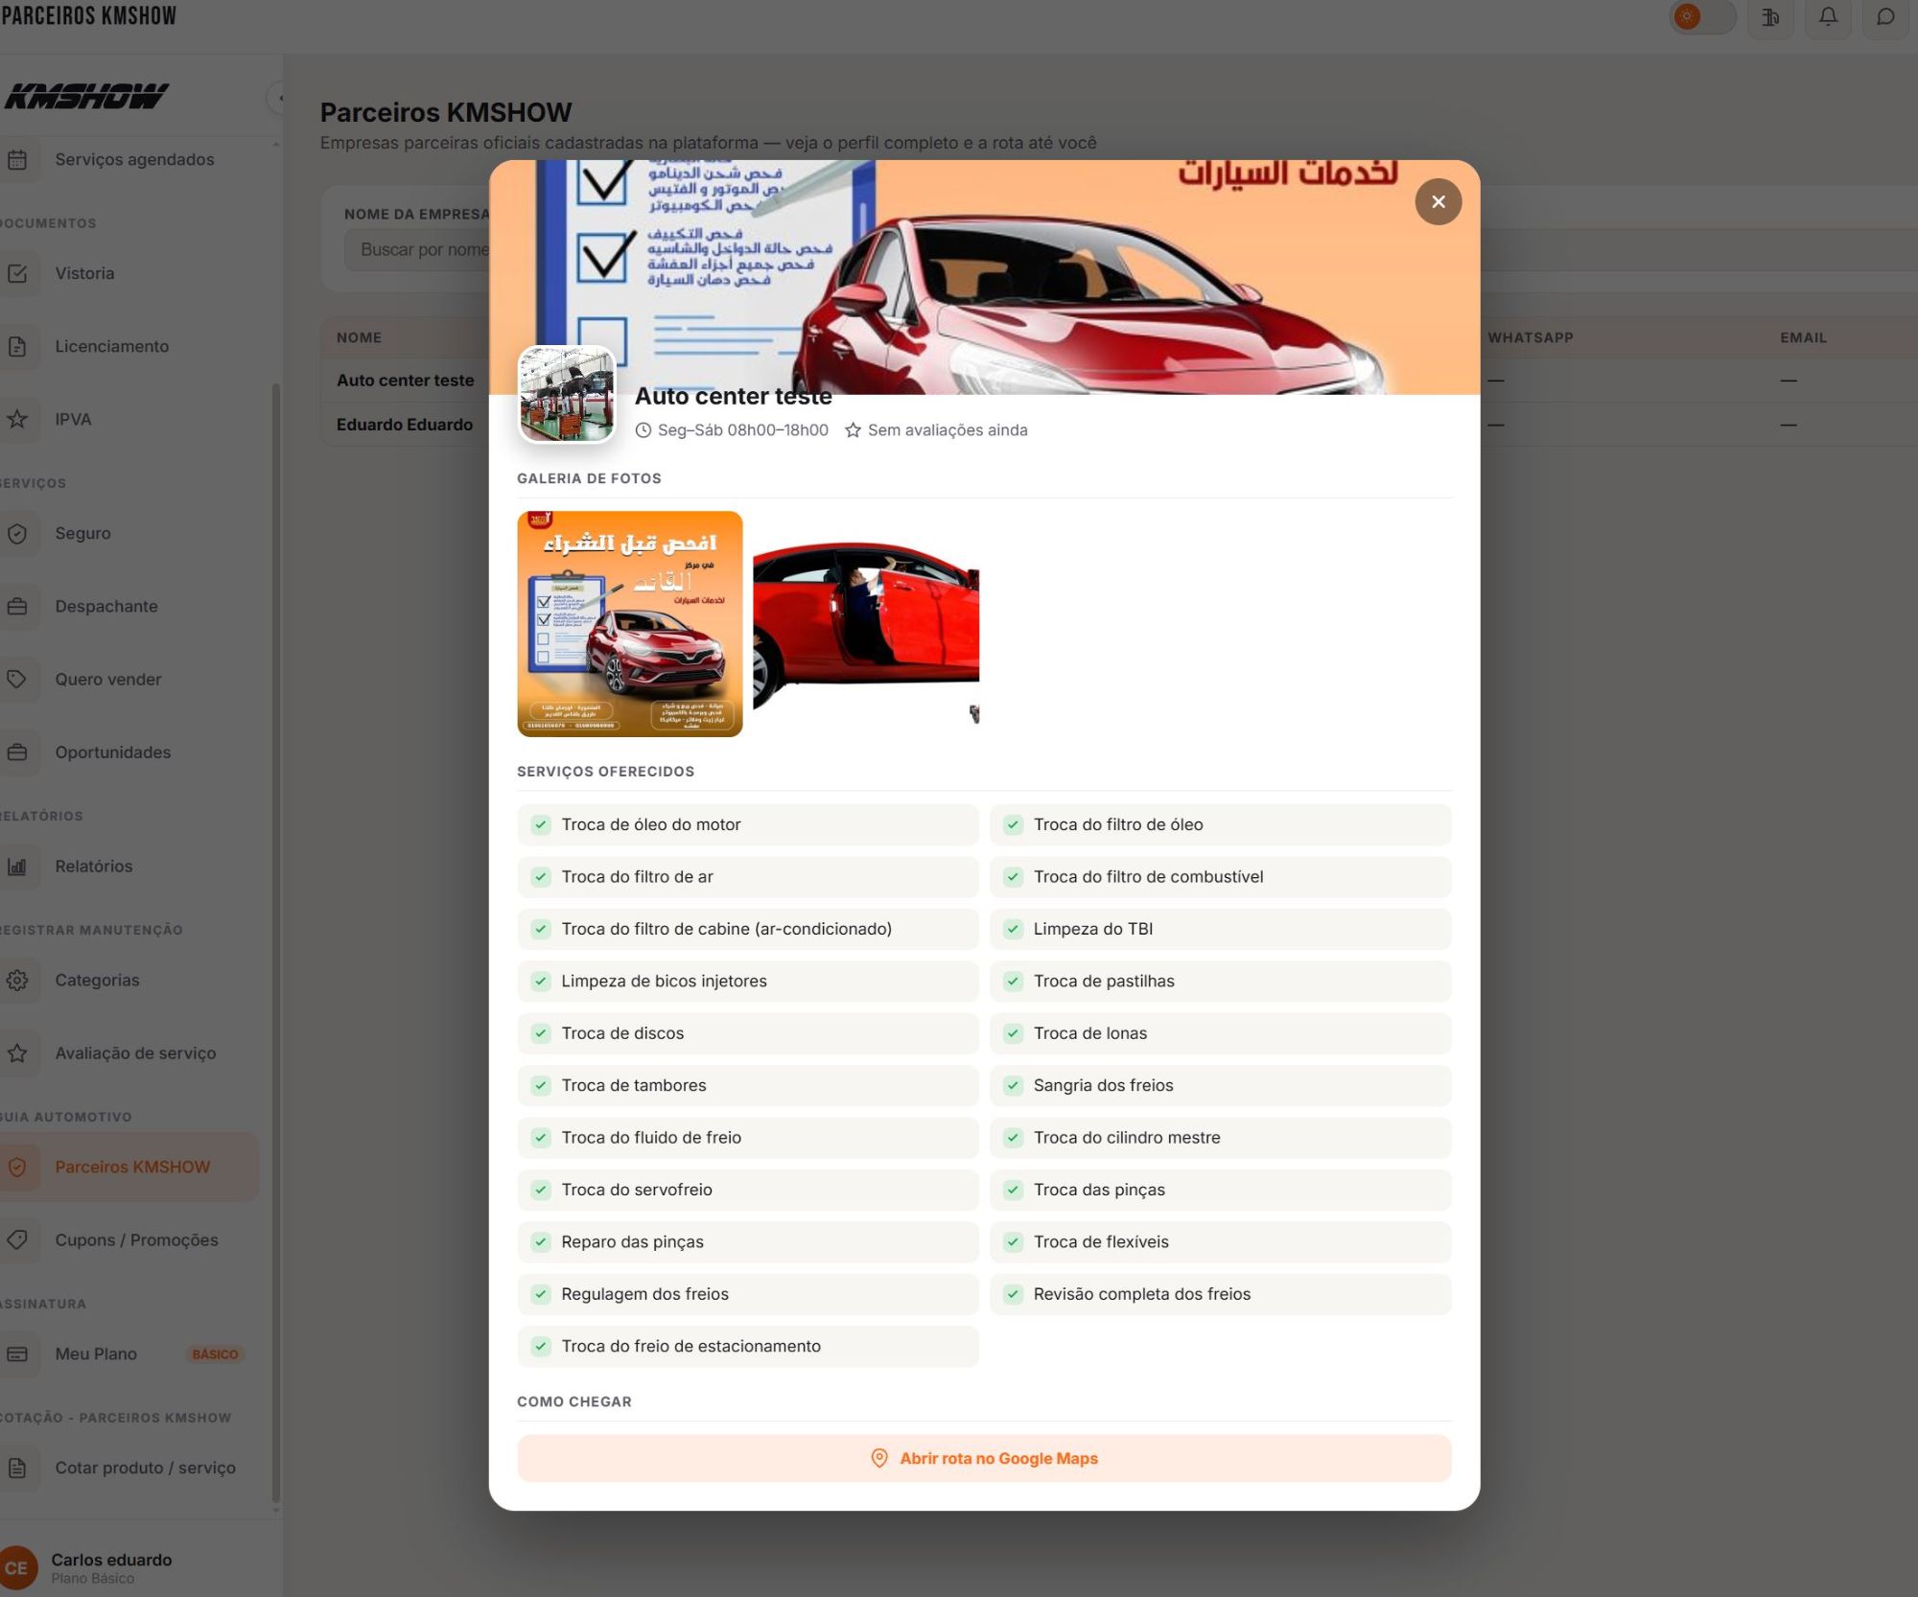The width and height of the screenshot is (1918, 1597).
Task: Click the Oportunidades briefcase icon
Action: click(x=17, y=752)
